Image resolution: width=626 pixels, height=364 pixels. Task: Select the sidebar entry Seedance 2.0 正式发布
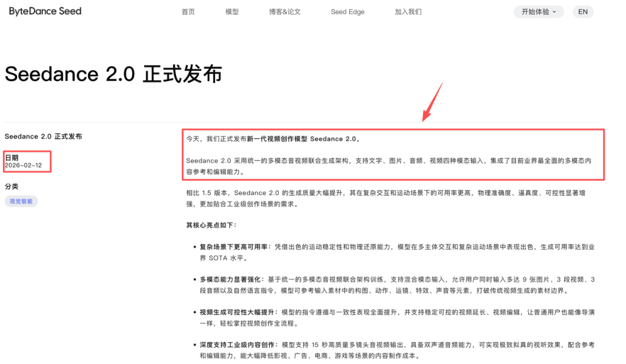[x=43, y=137]
